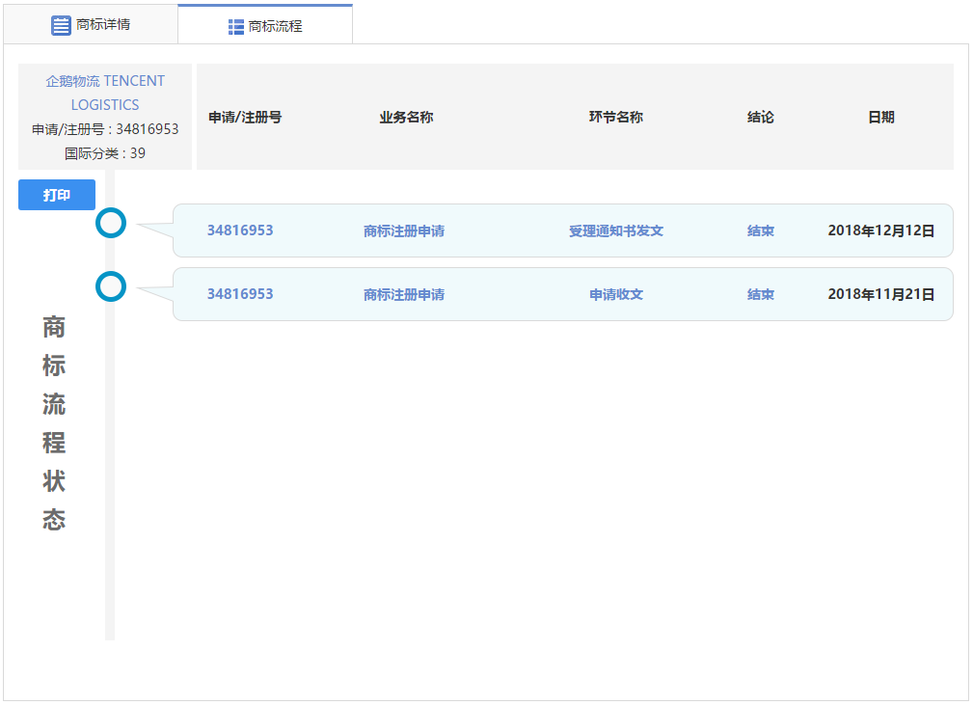Click the 结论 column header

pyautogui.click(x=761, y=118)
